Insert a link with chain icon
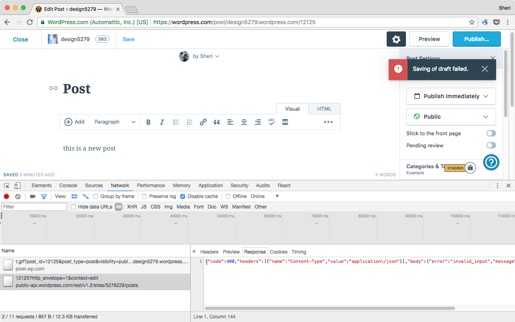This screenshot has height=322, width=515. click(x=203, y=122)
